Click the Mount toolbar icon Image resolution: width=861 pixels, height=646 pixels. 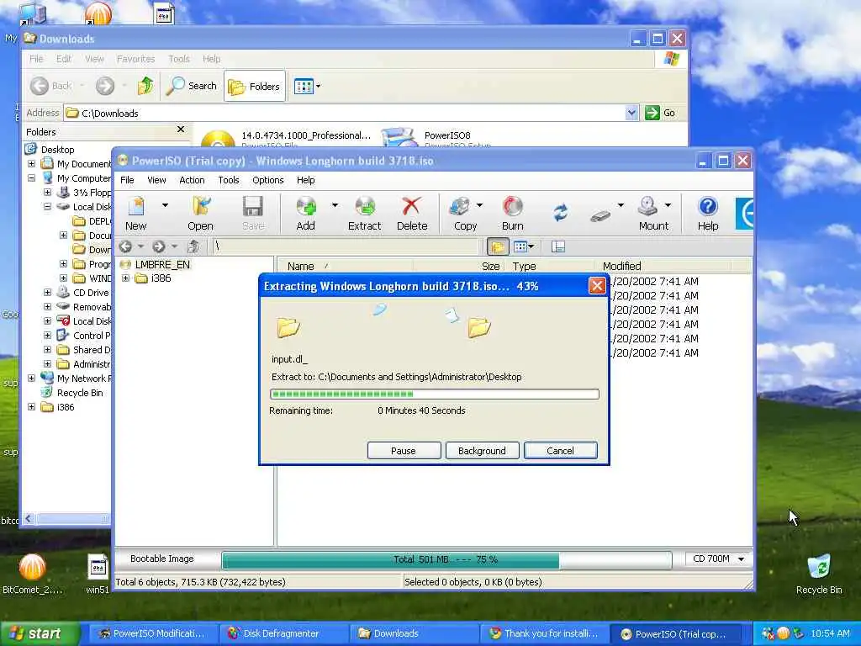point(652,214)
